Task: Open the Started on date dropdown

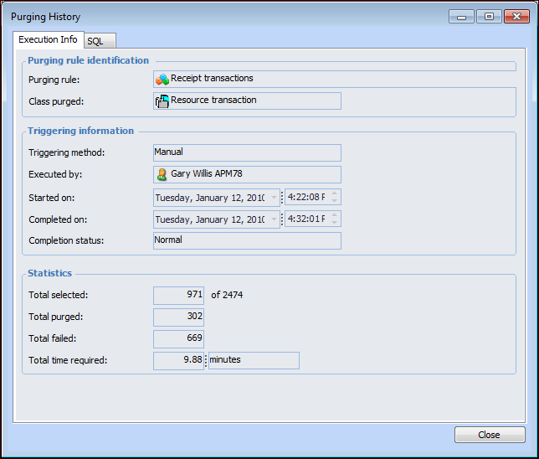Action: tap(274, 198)
